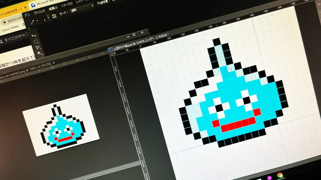Open the 編集(E) menu
321x180 pixels.
click(53, 8)
